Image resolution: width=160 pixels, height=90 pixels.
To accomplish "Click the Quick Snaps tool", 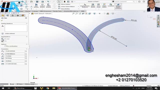I will (98, 6).
